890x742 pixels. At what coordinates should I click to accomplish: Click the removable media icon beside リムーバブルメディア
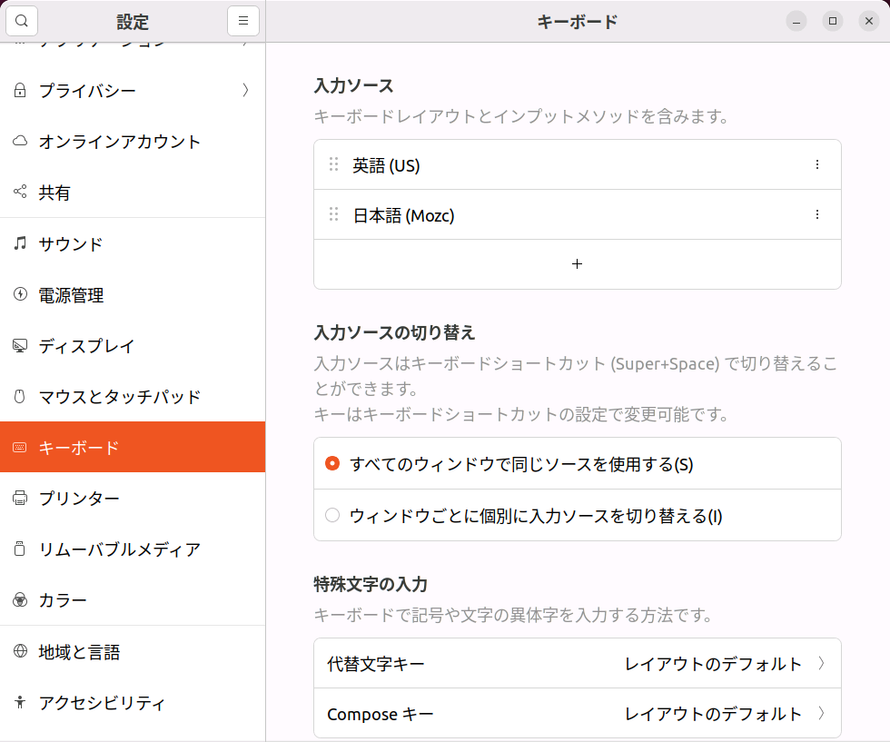(20, 549)
